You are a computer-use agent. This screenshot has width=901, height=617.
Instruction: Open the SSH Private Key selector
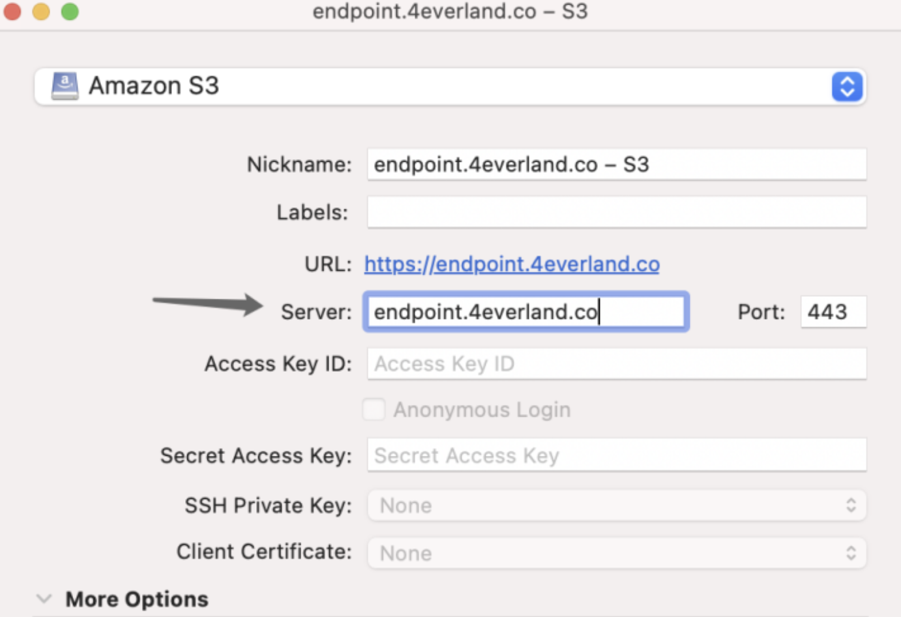point(616,505)
